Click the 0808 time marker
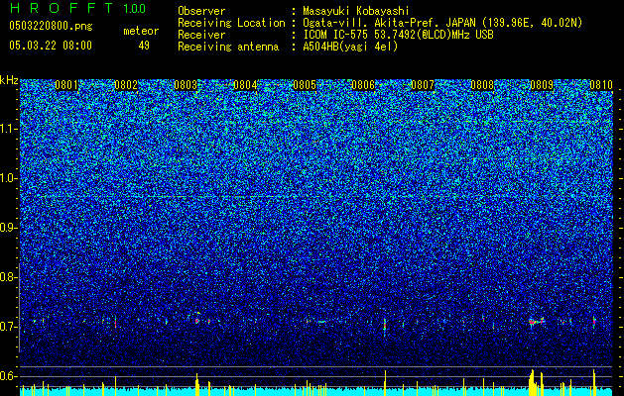The image size is (624, 396). point(482,85)
